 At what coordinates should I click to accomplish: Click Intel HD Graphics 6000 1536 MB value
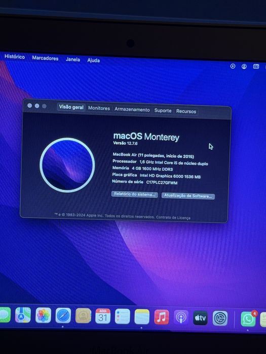[170, 176]
